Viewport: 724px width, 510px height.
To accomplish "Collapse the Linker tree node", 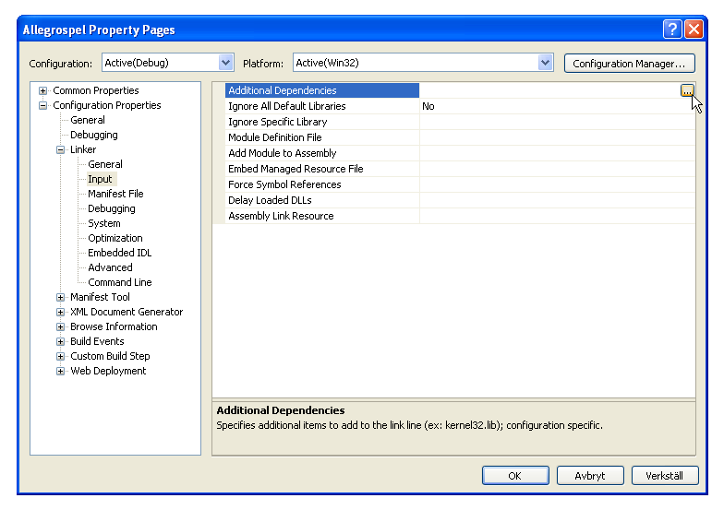I will (61, 149).
